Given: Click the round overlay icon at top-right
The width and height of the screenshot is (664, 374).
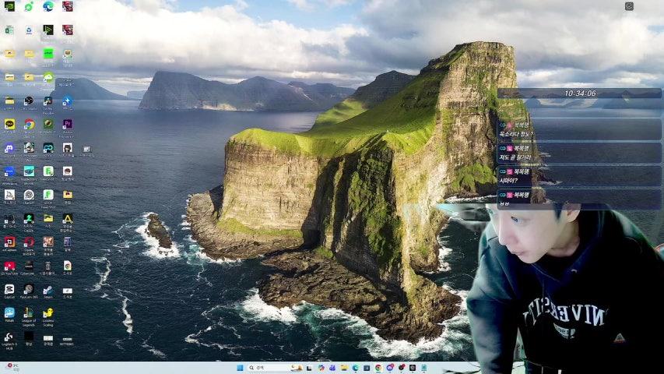Looking at the screenshot, I should [629, 6].
